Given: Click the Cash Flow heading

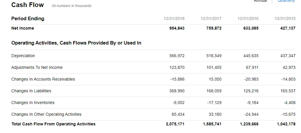Looking at the screenshot, I should (27, 5).
